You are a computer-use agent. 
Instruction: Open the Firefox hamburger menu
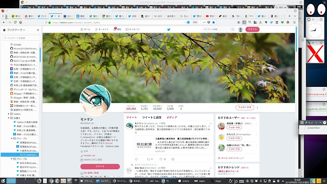point(294,22)
